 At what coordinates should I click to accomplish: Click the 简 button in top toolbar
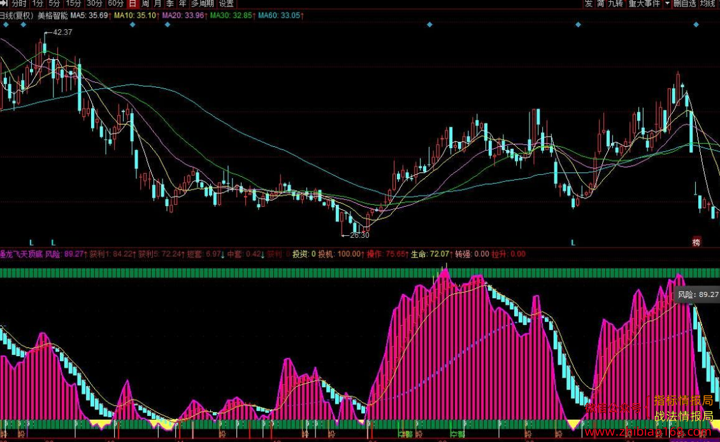coord(601,4)
